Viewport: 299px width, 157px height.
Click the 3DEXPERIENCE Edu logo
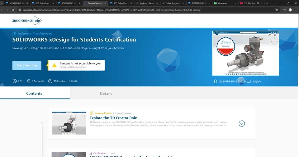click(27, 21)
